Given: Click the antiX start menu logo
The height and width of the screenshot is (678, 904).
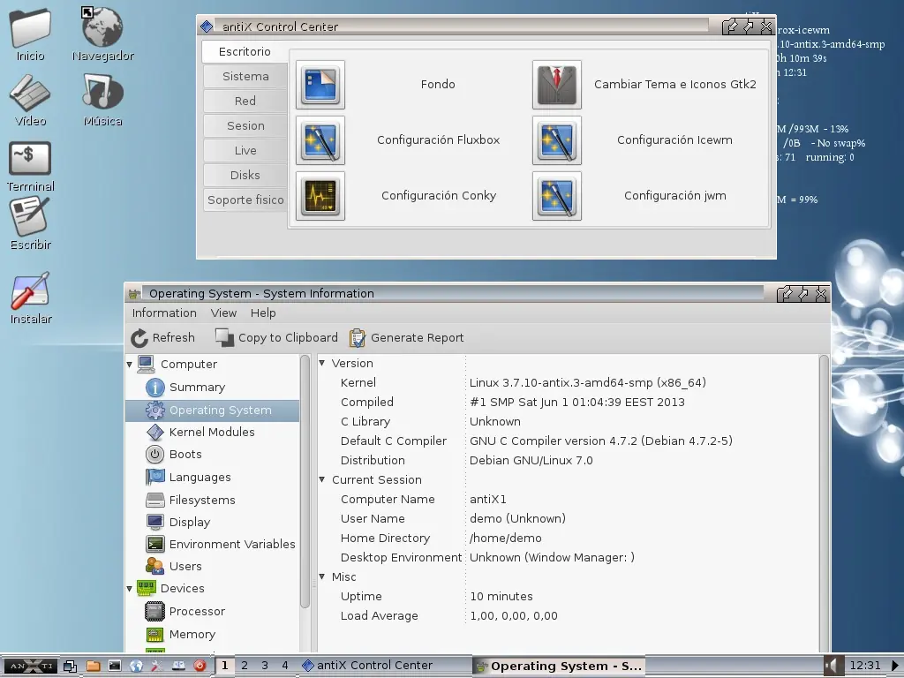Looking at the screenshot, I should coord(29,666).
